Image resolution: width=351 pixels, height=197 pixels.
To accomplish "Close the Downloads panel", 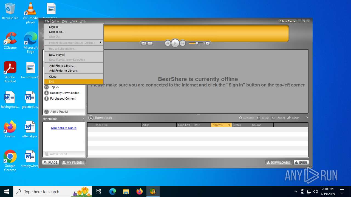I will (307, 117).
